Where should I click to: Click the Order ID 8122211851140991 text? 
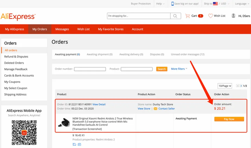(74, 104)
